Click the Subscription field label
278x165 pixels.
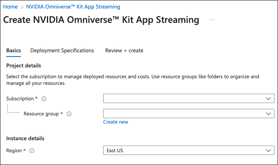coord(20,99)
